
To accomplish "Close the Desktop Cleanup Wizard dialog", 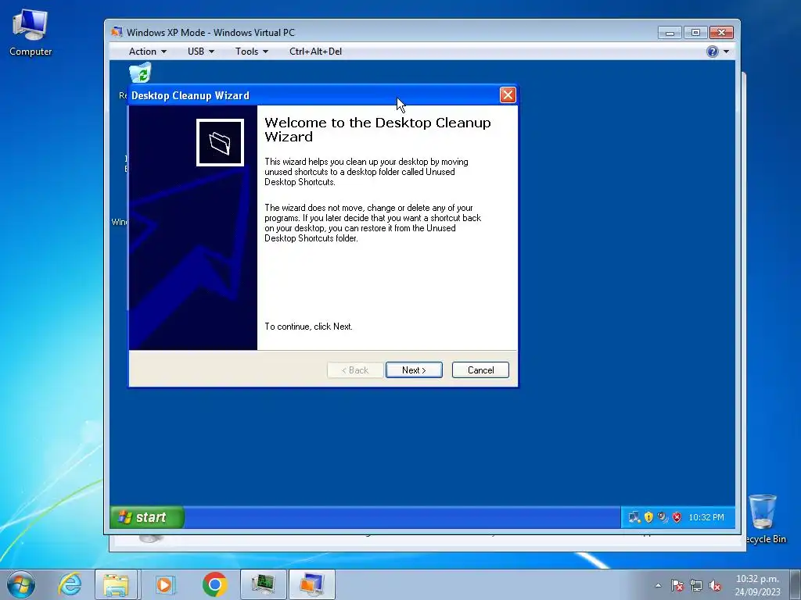I will pos(507,95).
